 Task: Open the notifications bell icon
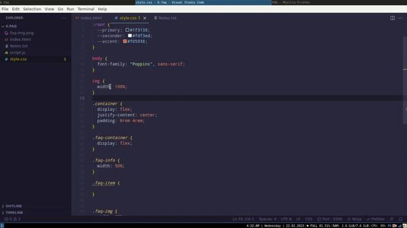(401, 219)
